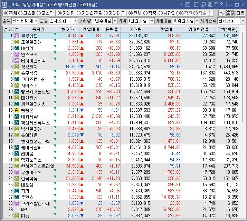
Task: Click the 신 badge for 핑거
Action: click(x=17, y=191)
